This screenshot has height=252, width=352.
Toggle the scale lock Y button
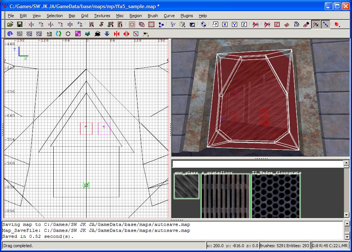point(235,24)
